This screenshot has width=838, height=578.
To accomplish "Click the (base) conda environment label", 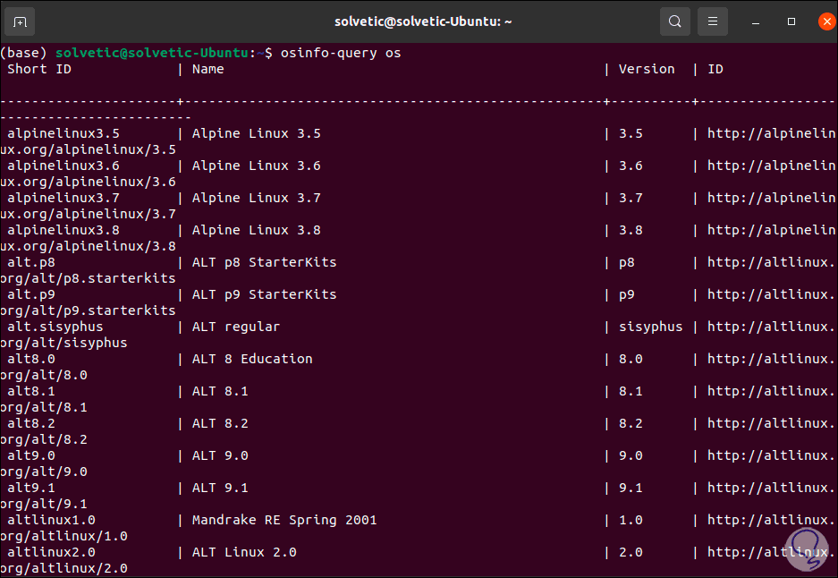I will pyautogui.click(x=23, y=52).
